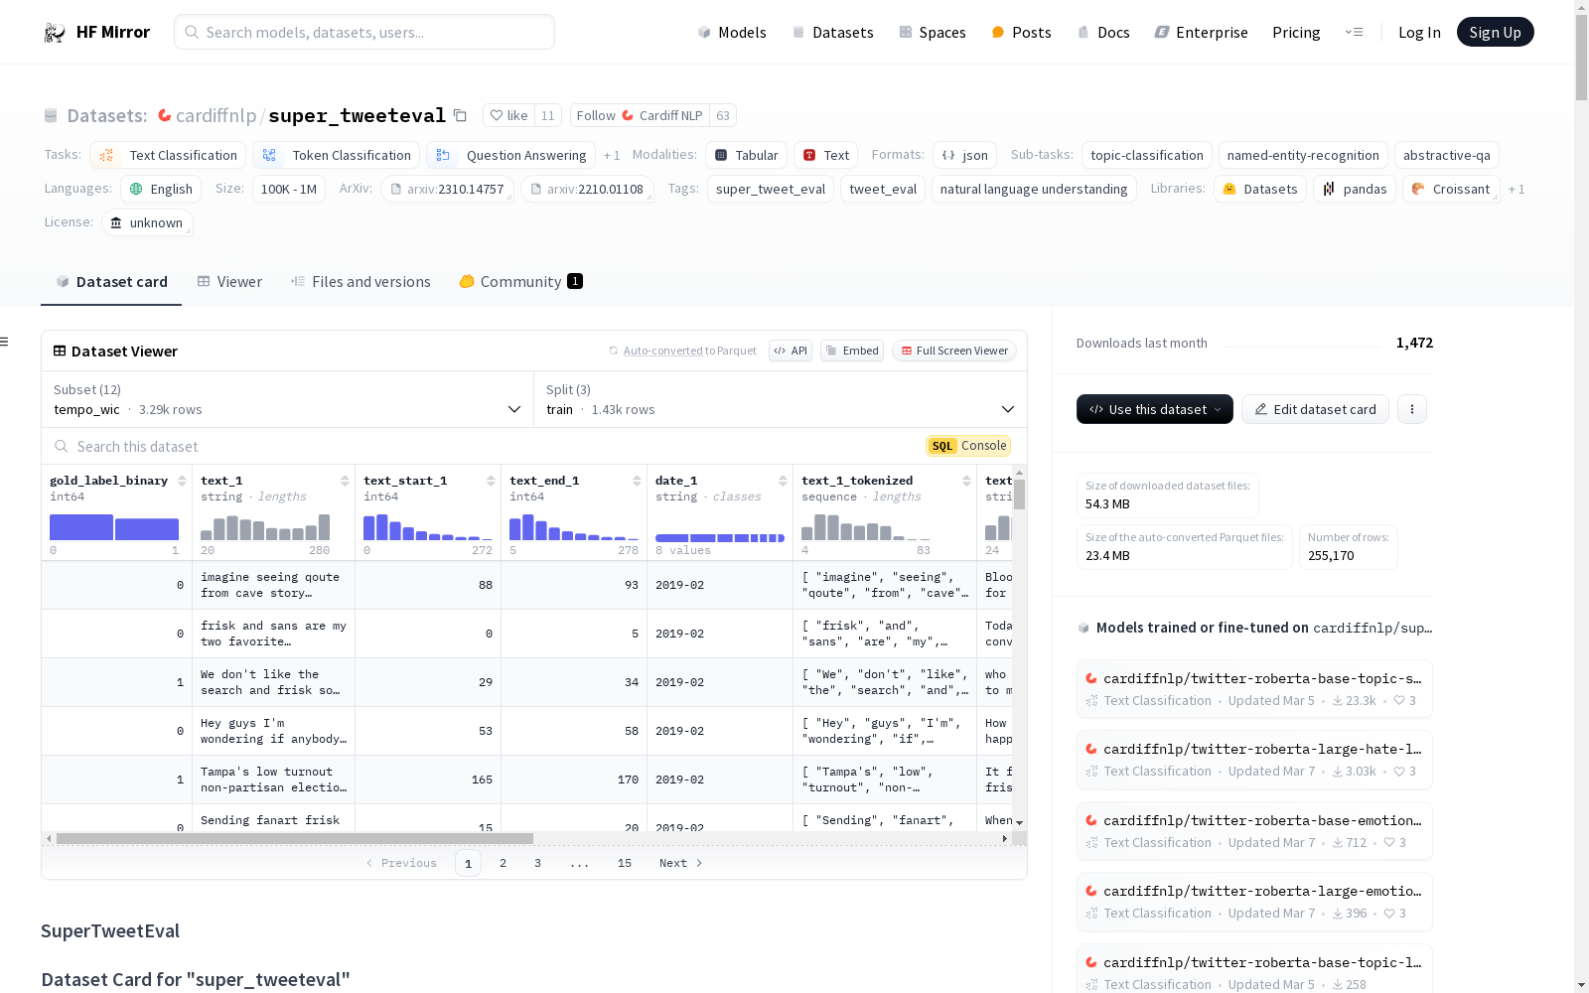Image resolution: width=1589 pixels, height=993 pixels.
Task: Go to Posts in top navigation
Action: [1021, 32]
